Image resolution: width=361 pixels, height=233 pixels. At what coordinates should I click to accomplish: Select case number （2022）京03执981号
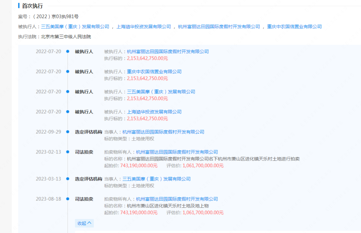(x=56, y=17)
